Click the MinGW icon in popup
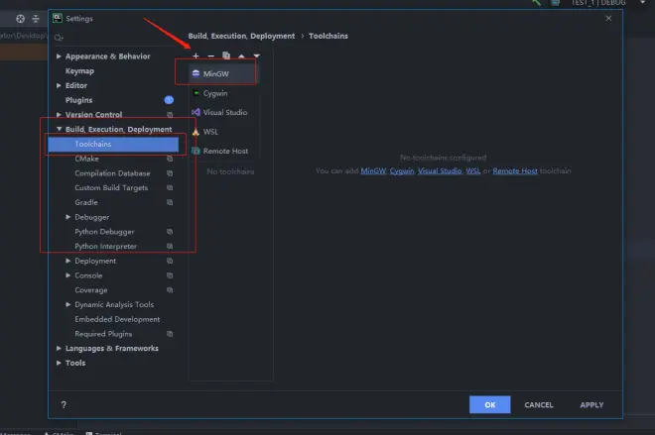Image resolution: width=655 pixels, height=435 pixels. tap(196, 73)
